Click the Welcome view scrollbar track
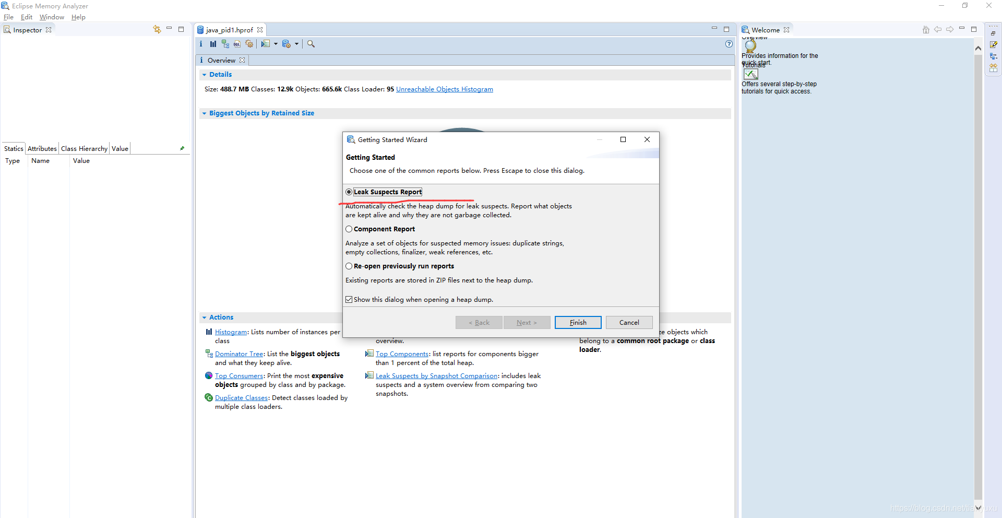 978,278
